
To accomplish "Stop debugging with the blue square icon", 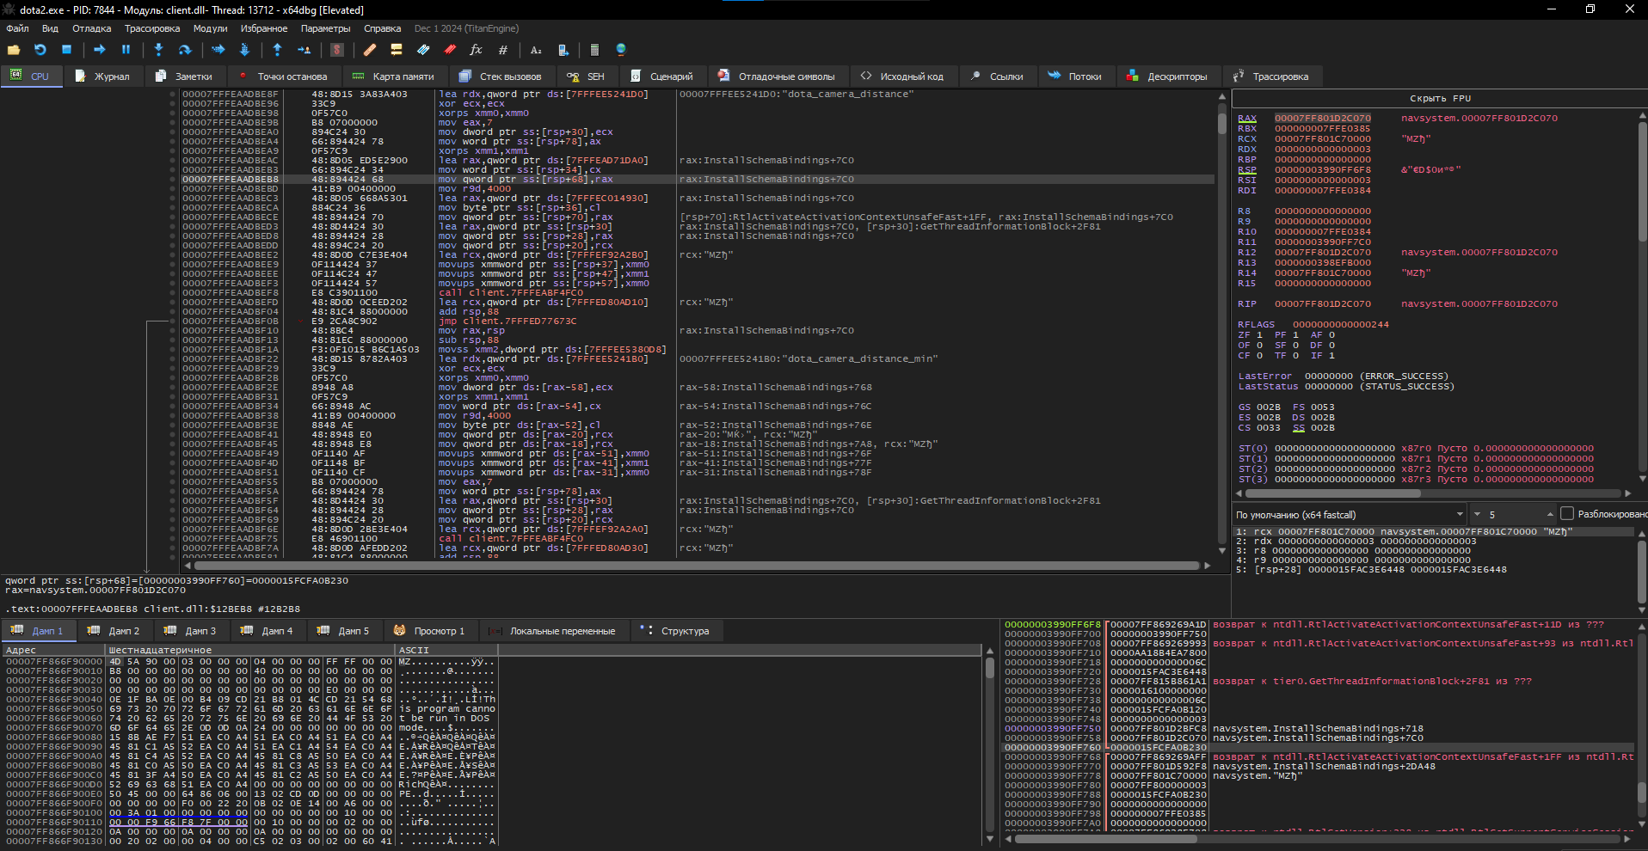I will tap(66, 50).
